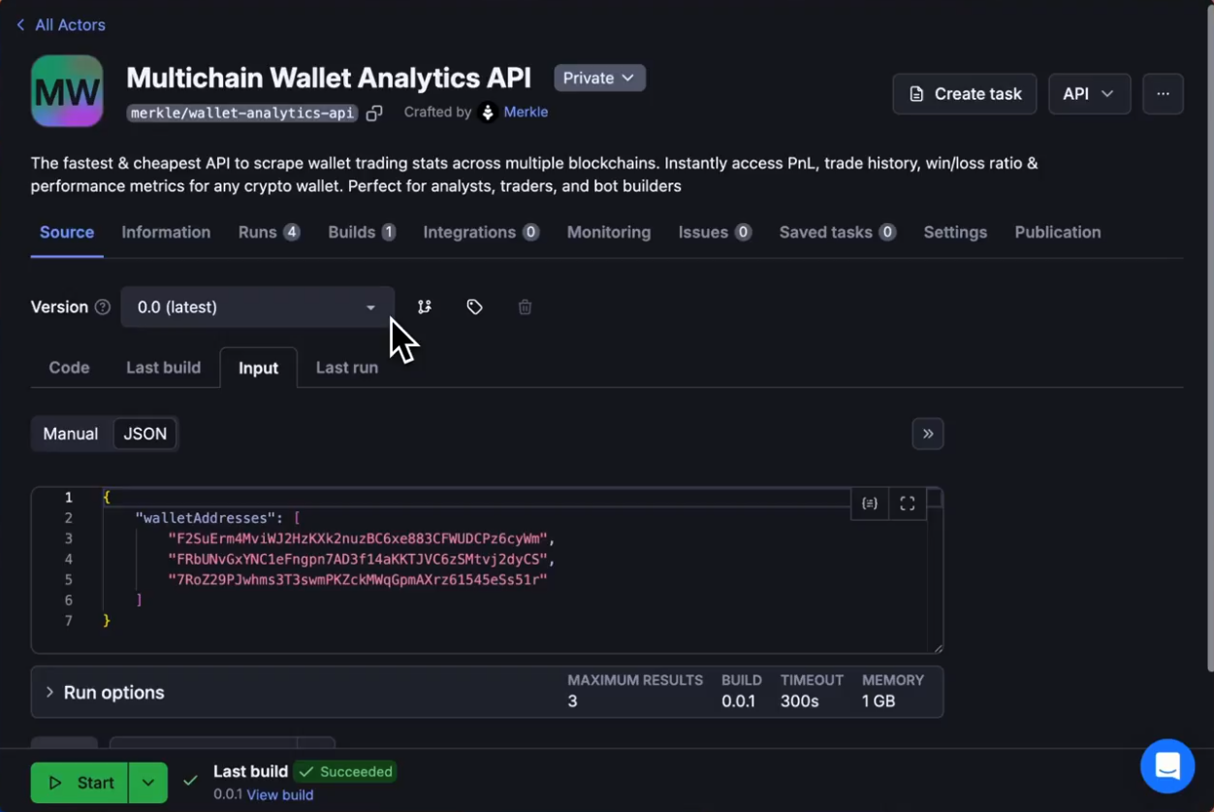Open the Private visibility dropdown

tap(599, 79)
